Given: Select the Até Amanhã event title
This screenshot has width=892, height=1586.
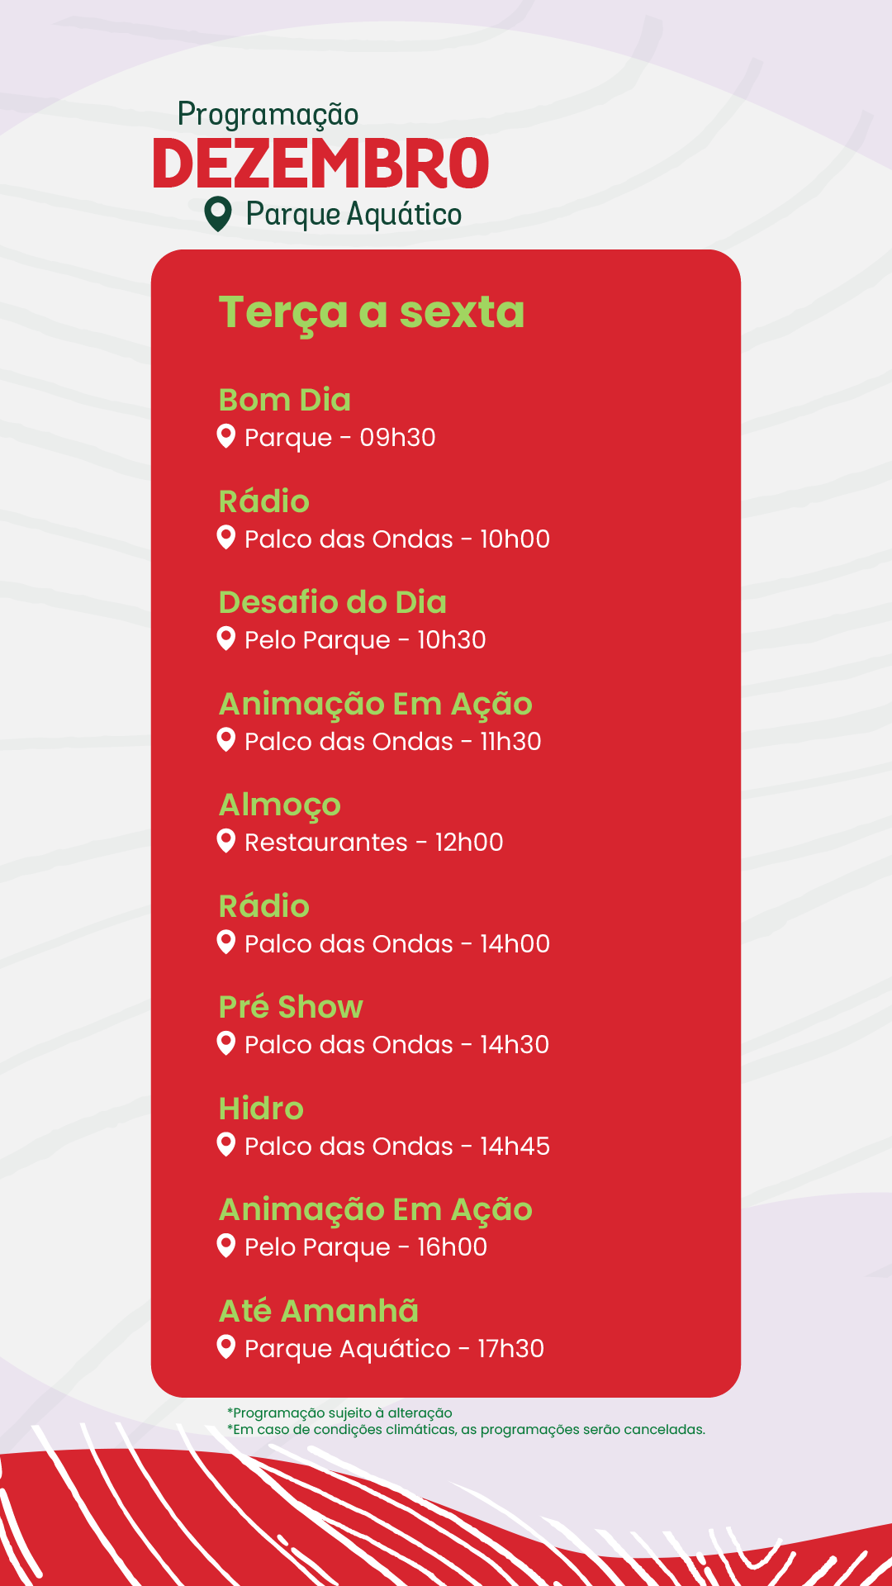Looking at the screenshot, I should [319, 1311].
